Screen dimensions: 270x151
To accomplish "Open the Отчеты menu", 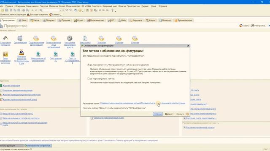I will point(122,6).
